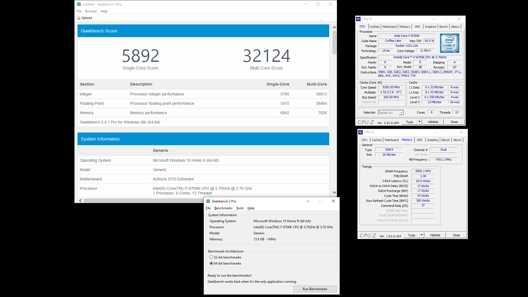
Task: Click CPU-Z icon in upper CPU-Z title bar
Action: point(358,19)
